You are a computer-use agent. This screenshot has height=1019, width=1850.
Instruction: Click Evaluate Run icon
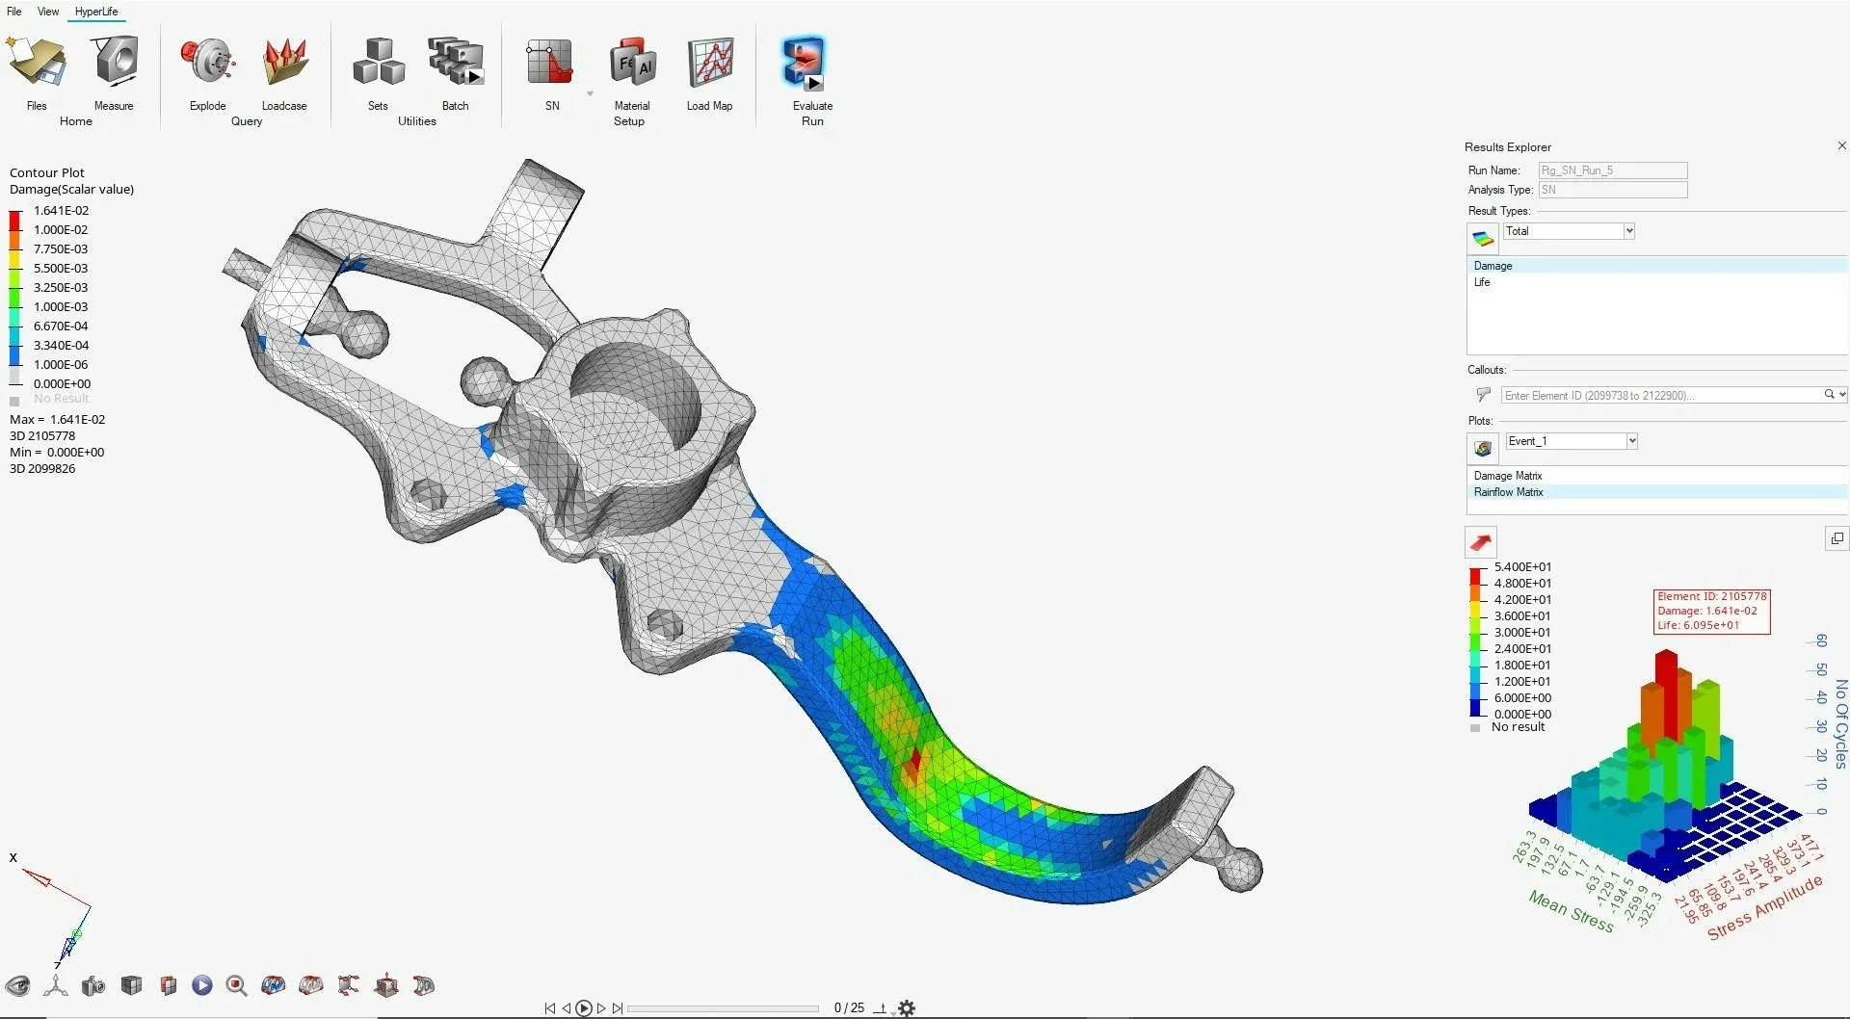pyautogui.click(x=803, y=62)
